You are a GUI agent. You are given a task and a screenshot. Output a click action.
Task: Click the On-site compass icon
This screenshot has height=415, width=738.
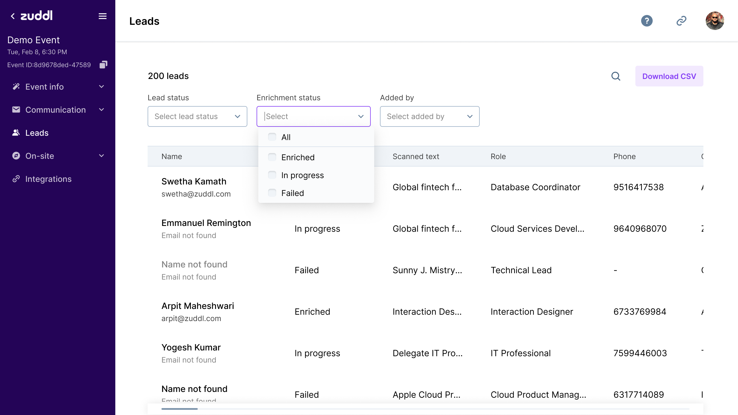[16, 156]
